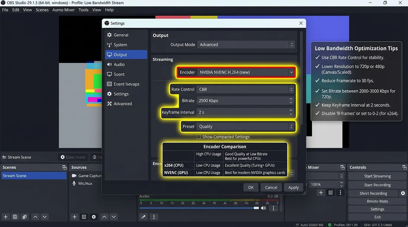Move selected source up with arrow icon

click(104, 217)
